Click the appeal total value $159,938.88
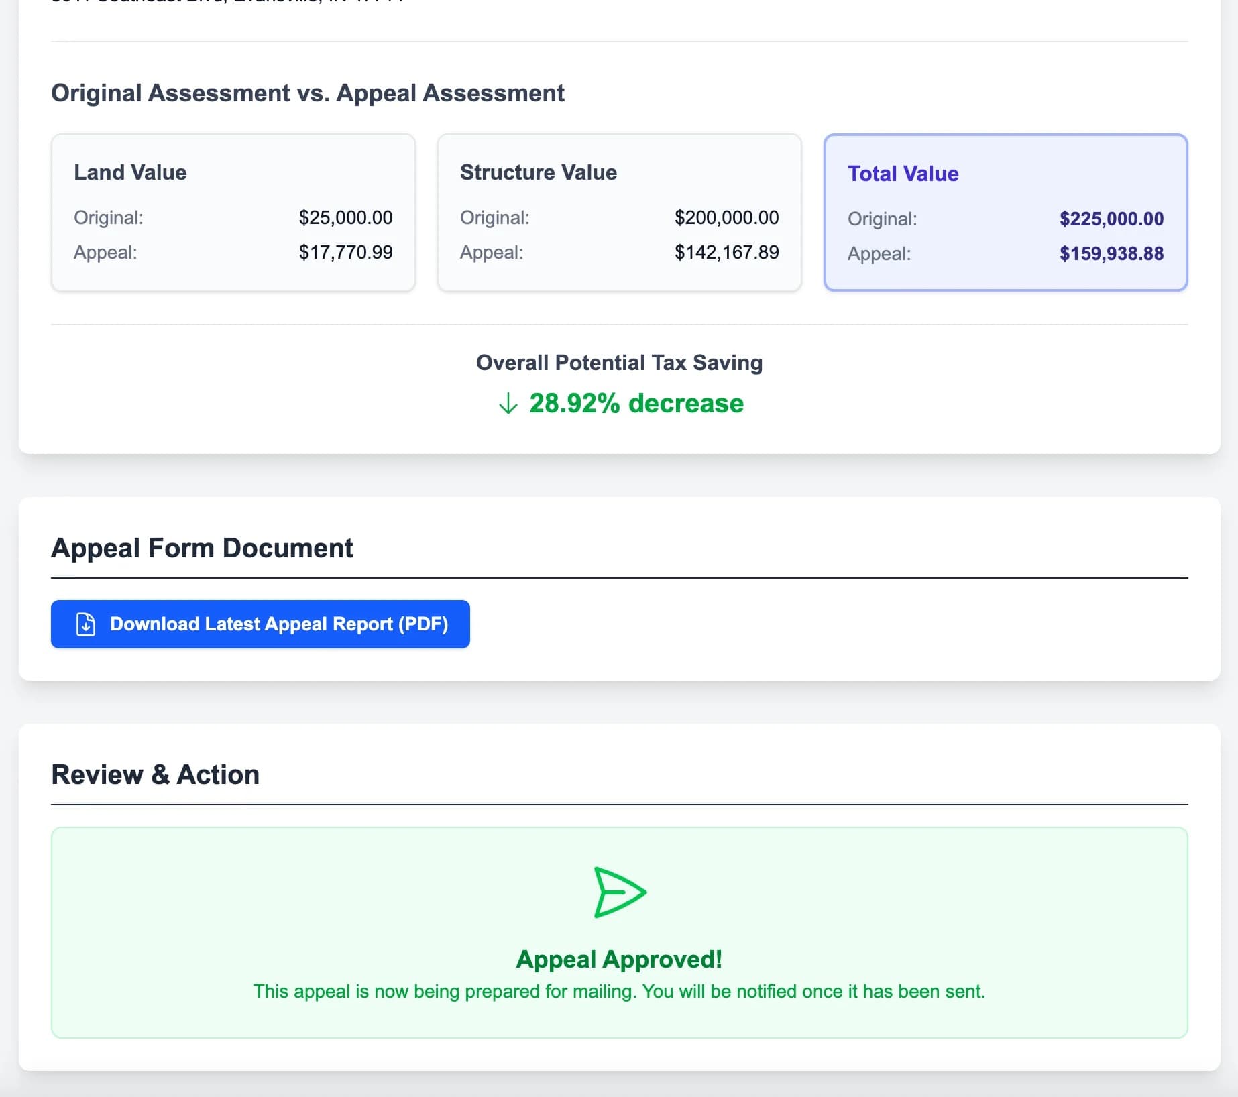The width and height of the screenshot is (1238, 1097). click(x=1111, y=253)
